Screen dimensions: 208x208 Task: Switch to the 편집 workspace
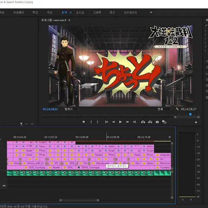[35, 13]
